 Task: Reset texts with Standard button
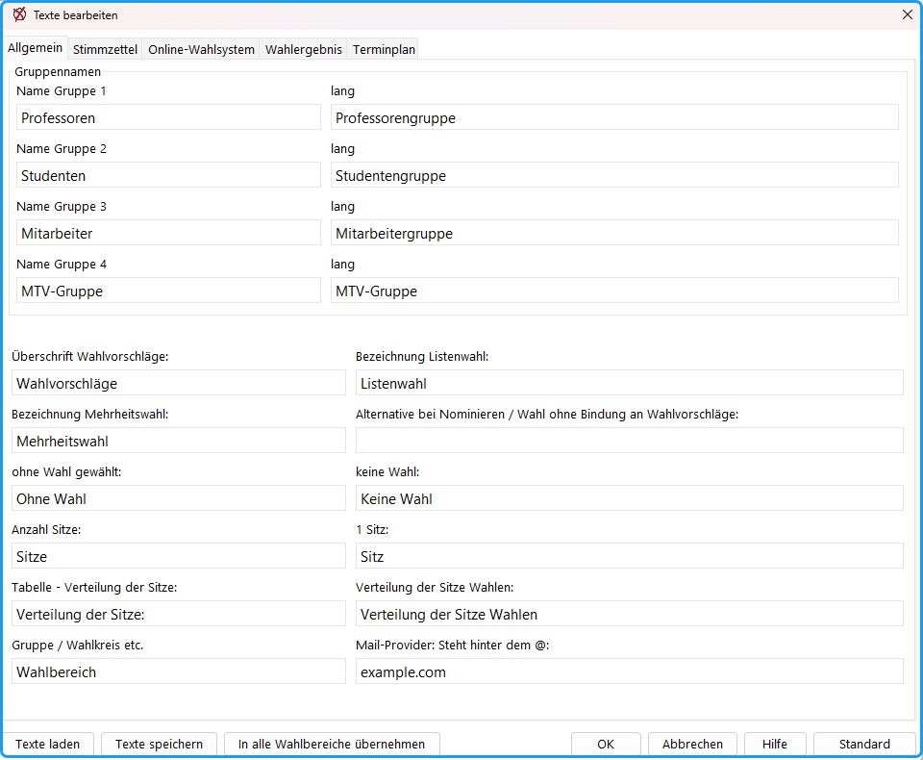click(864, 744)
